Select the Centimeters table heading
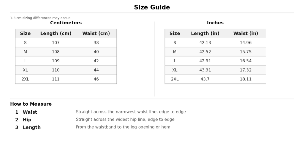304x157 pixels. pos(66,23)
